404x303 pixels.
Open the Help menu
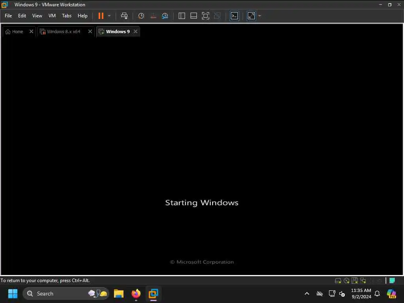tap(82, 16)
